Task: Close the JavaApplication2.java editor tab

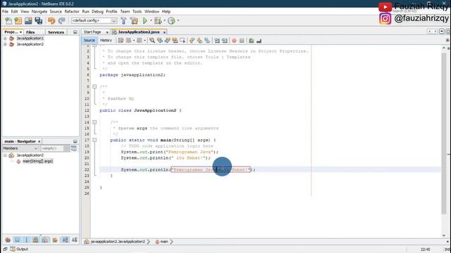Action: click(x=164, y=32)
